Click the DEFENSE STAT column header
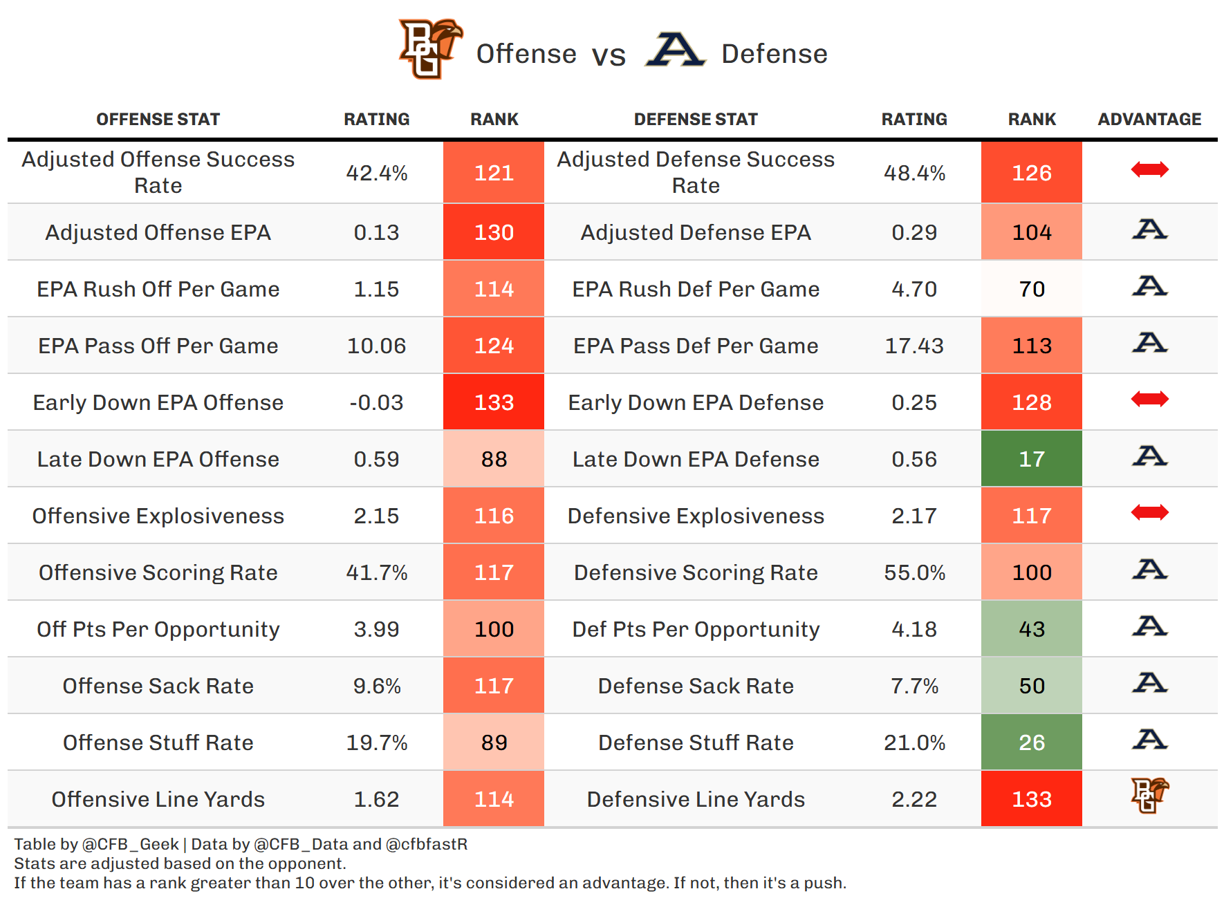 (x=696, y=120)
